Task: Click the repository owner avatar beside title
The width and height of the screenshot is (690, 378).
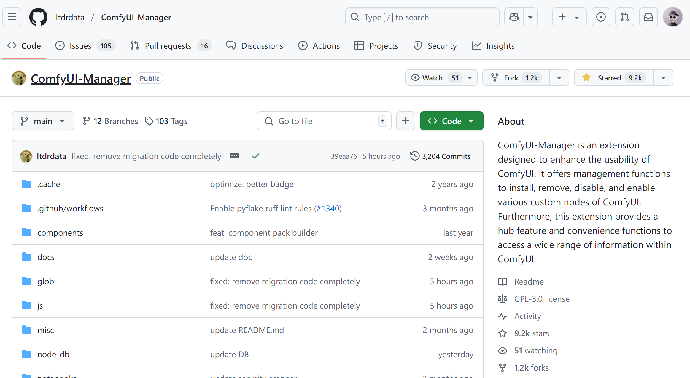Action: [x=19, y=78]
